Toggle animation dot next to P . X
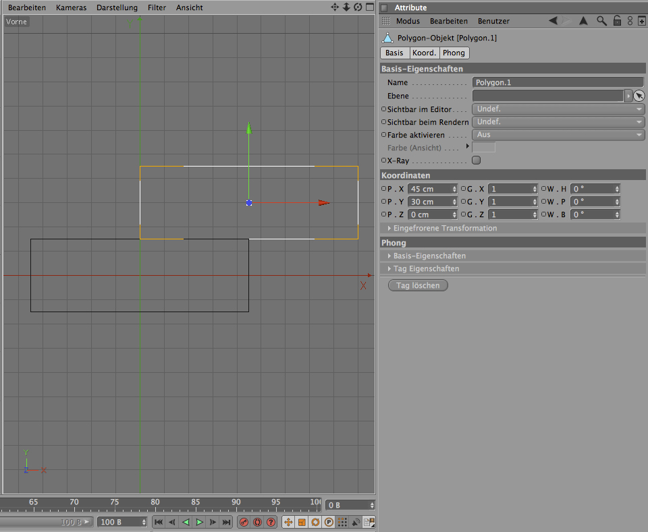The width and height of the screenshot is (648, 532). [384, 189]
